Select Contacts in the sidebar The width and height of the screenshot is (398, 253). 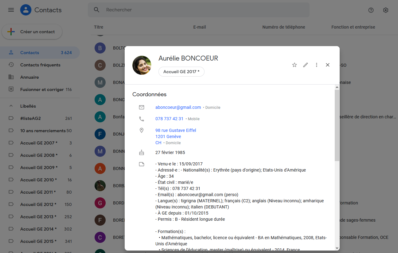click(x=40, y=53)
